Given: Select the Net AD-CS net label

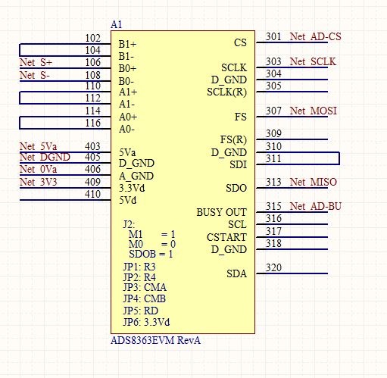Looking at the screenshot, I should click(315, 36).
